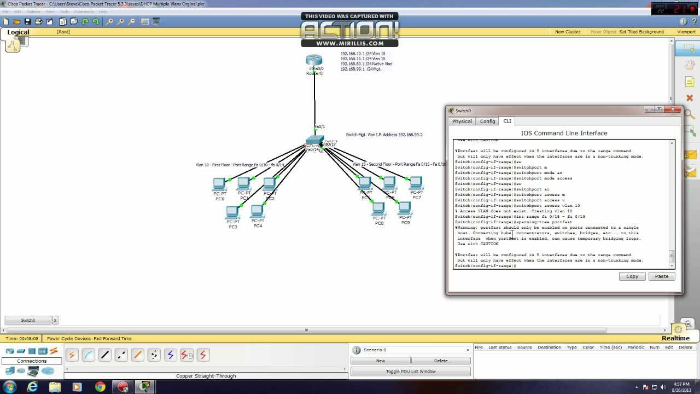700x394 pixels.
Task: Click Power Cycle Devices
Action: [x=69, y=339]
